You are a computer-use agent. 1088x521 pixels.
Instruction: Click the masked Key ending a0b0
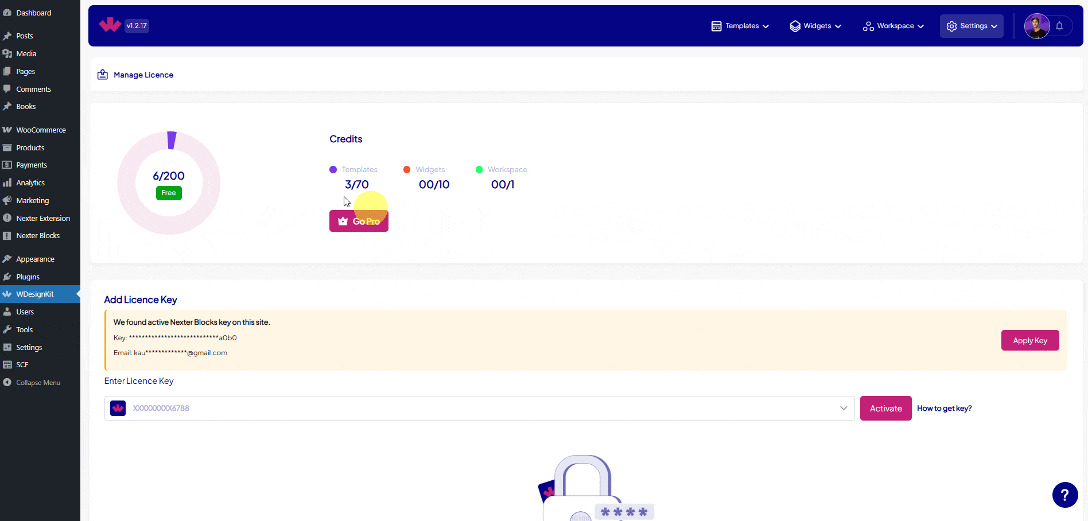click(175, 337)
